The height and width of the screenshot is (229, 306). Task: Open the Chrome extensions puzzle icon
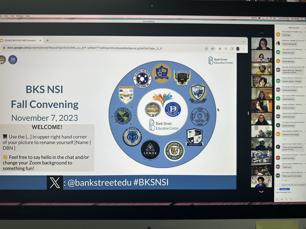tap(220, 49)
